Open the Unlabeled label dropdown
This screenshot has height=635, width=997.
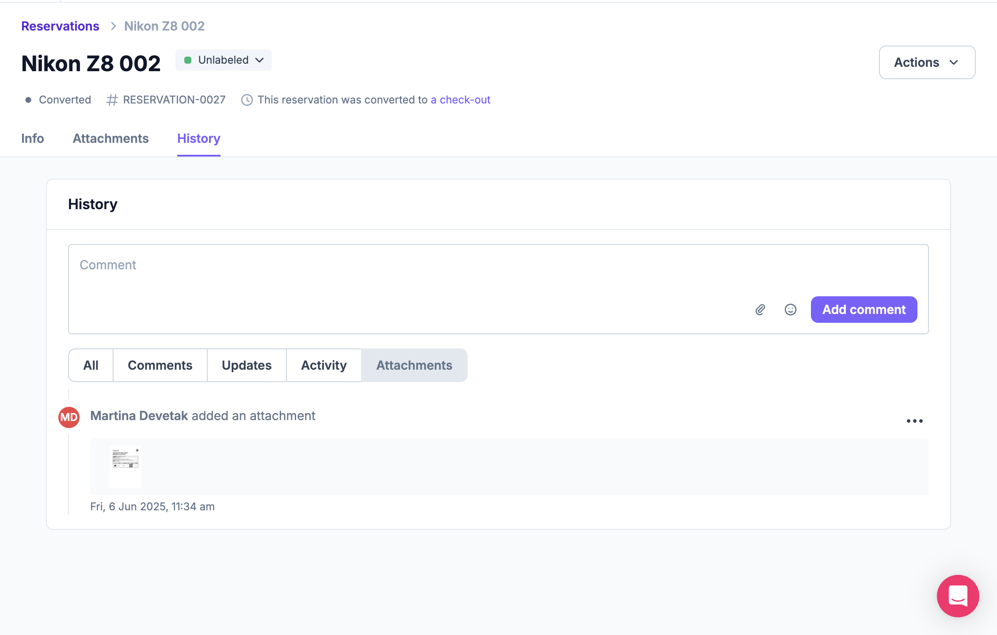224,60
